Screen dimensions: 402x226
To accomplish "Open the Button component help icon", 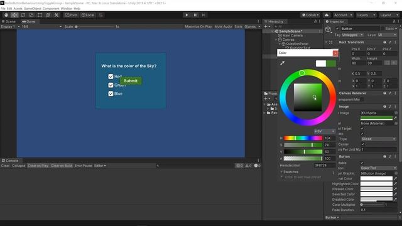I will tap(384, 156).
